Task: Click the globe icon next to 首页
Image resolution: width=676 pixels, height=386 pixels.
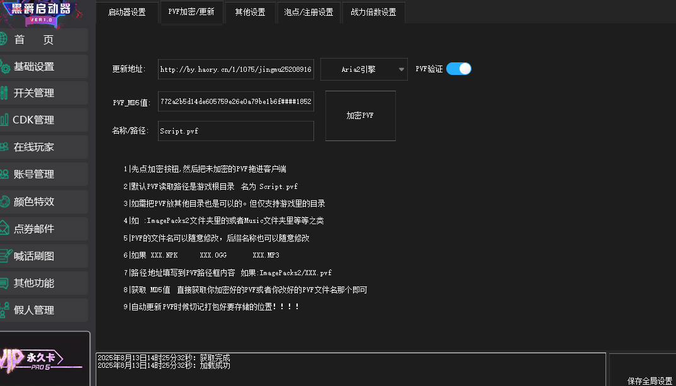Action: 3,40
